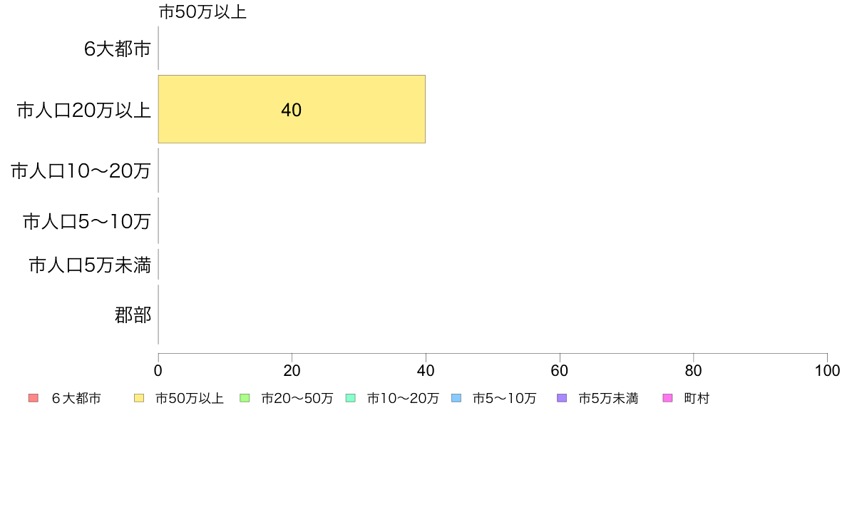
Task: Click the blue 市5〜10万 legend swatch
Action: coord(456,398)
